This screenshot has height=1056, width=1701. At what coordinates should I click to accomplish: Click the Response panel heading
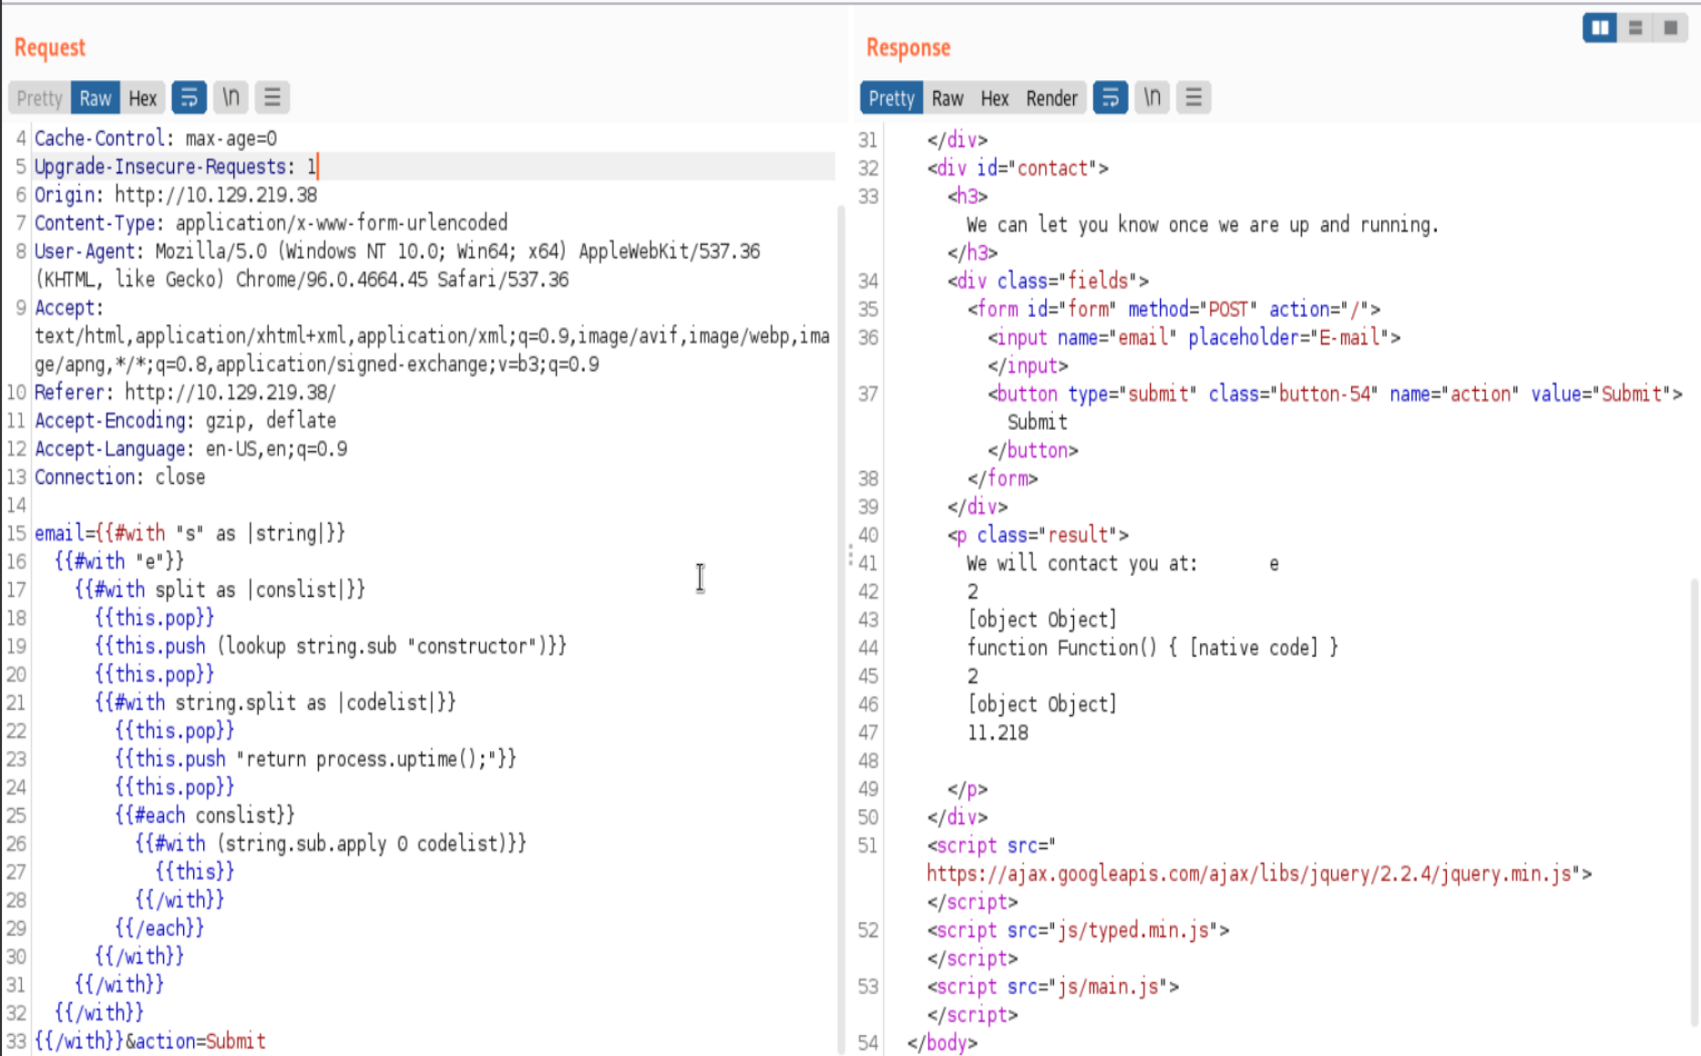point(907,47)
